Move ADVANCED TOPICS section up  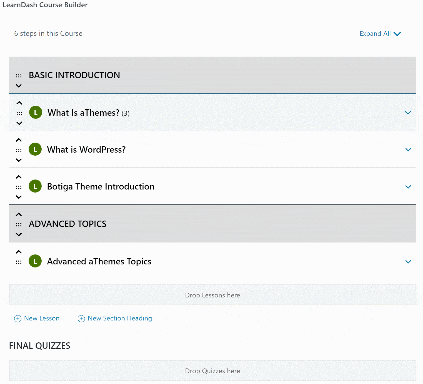(19, 214)
